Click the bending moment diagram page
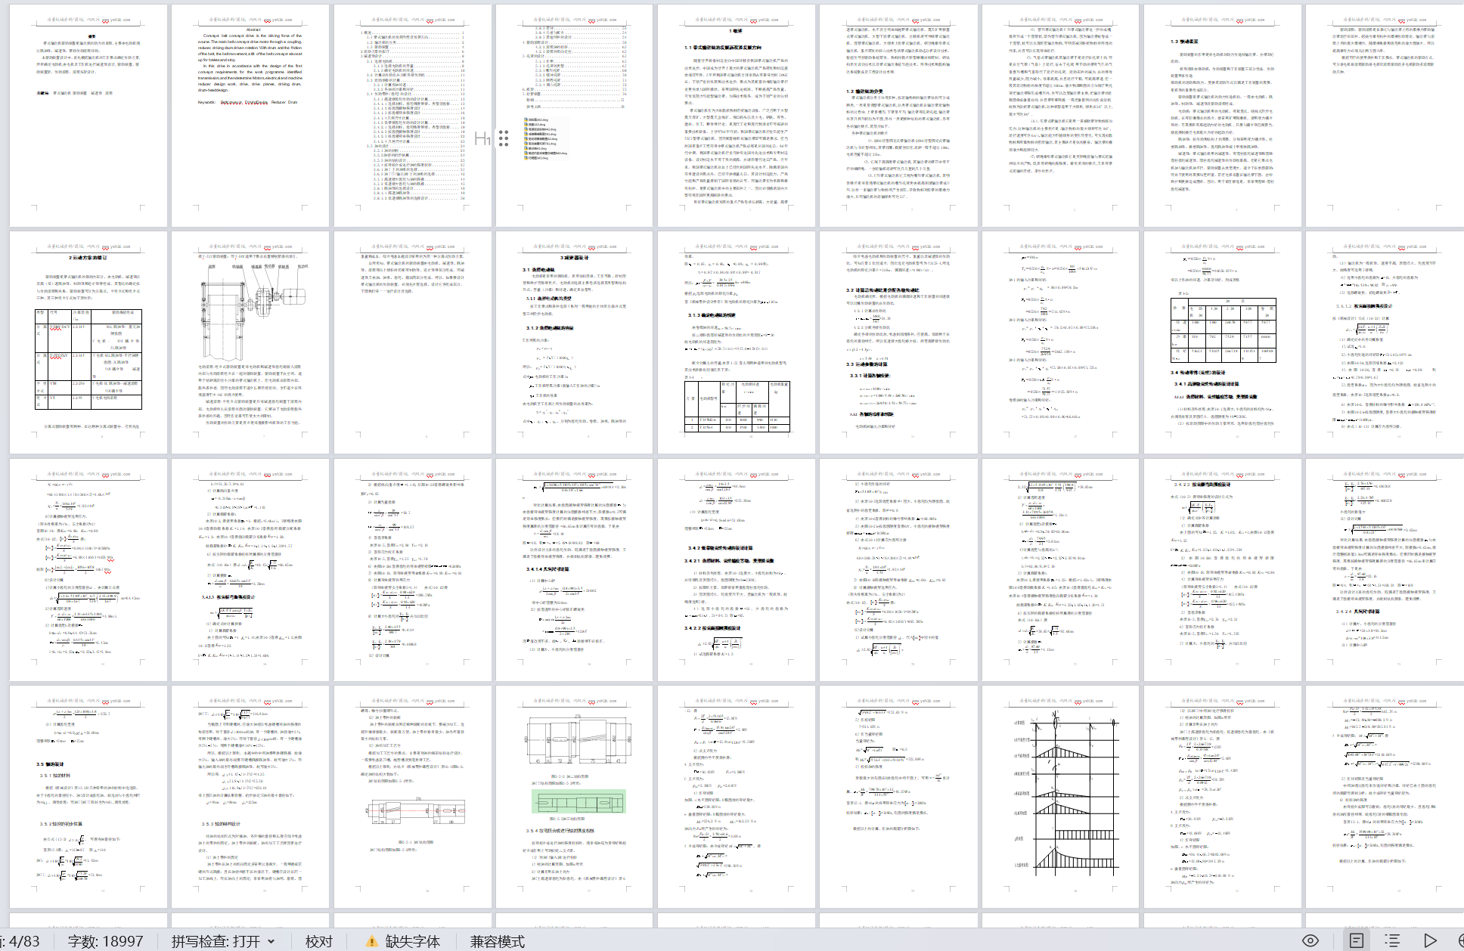 coord(1060,796)
